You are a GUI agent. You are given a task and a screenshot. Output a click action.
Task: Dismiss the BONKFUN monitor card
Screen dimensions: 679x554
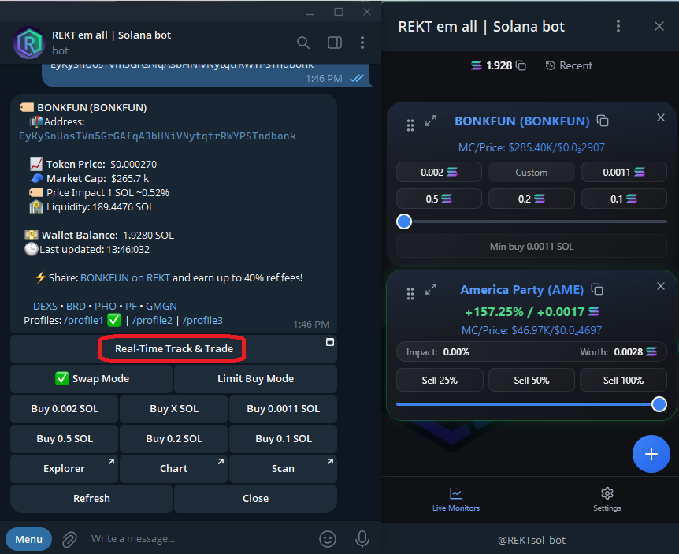(x=660, y=117)
